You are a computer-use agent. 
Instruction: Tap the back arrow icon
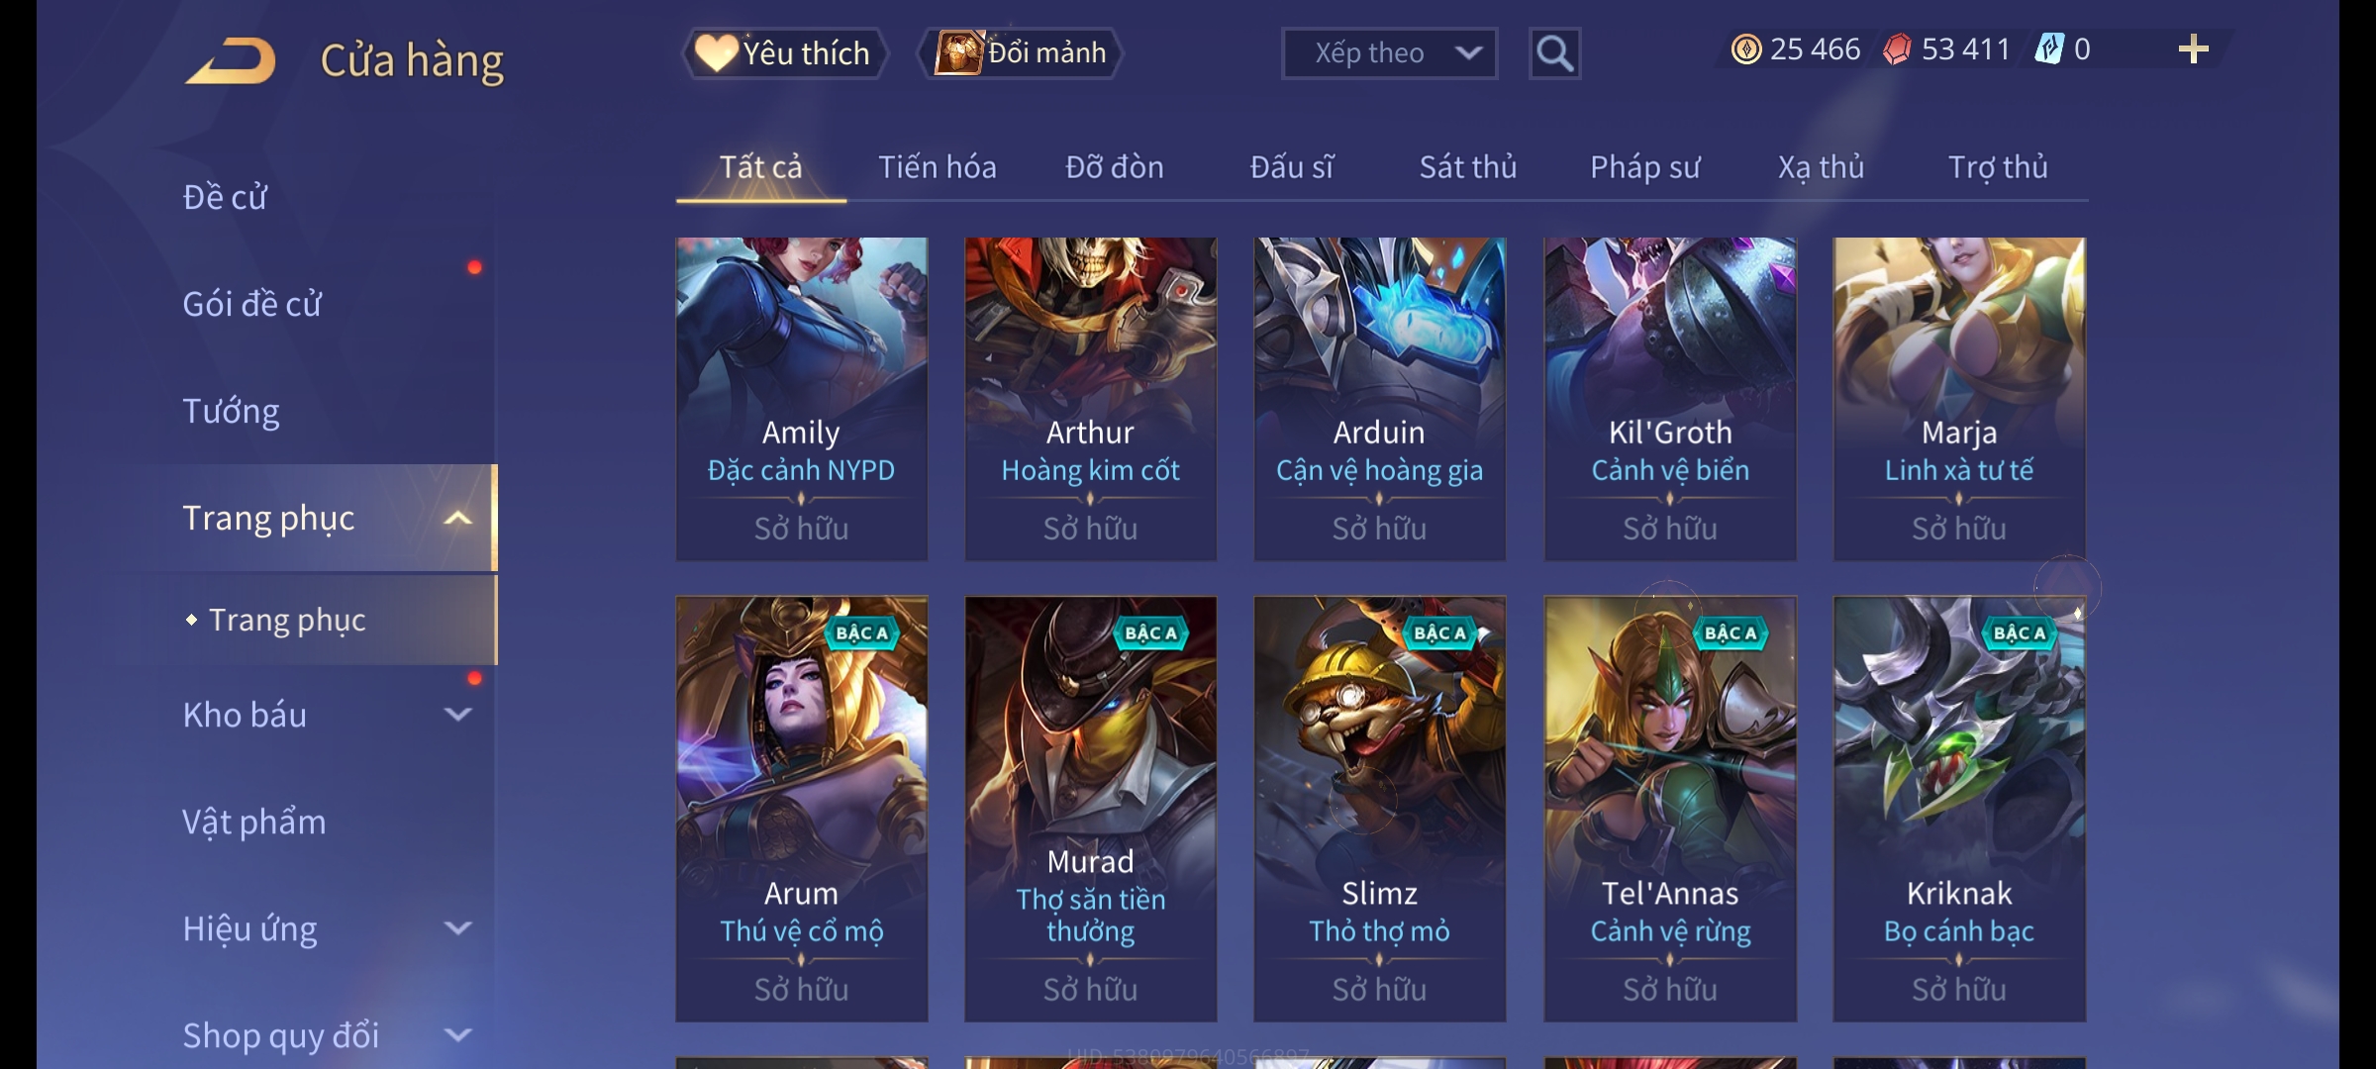pos(230,60)
